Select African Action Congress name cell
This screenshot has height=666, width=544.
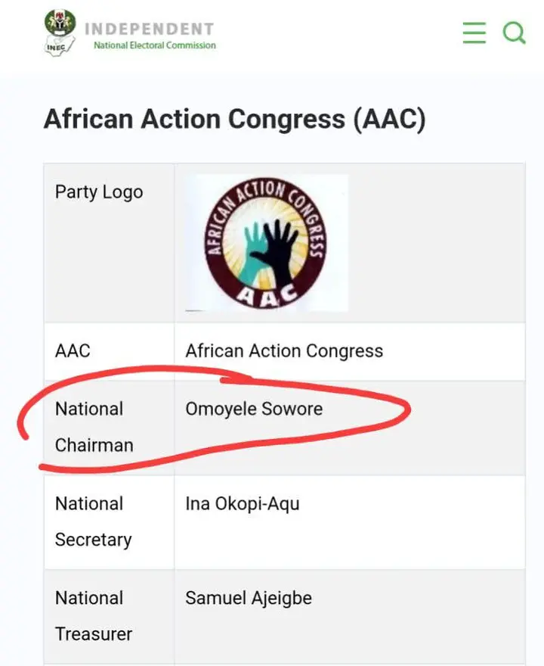point(284,351)
